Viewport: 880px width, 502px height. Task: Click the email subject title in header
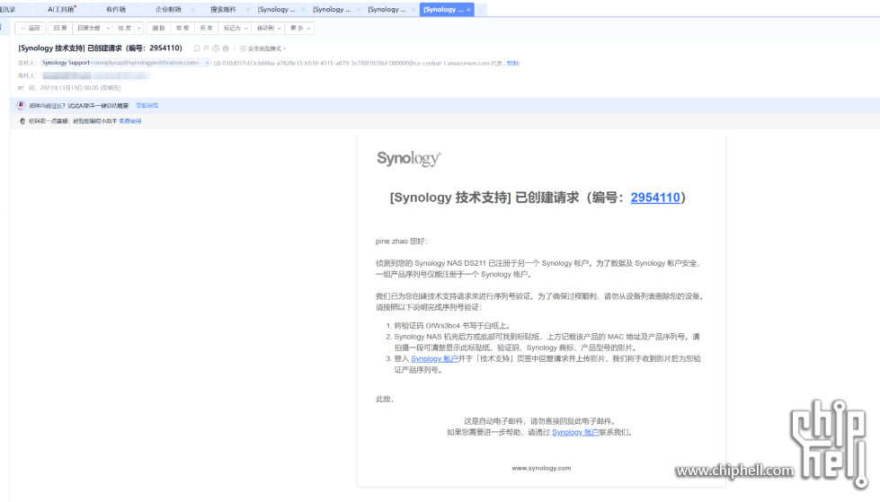[x=101, y=48]
